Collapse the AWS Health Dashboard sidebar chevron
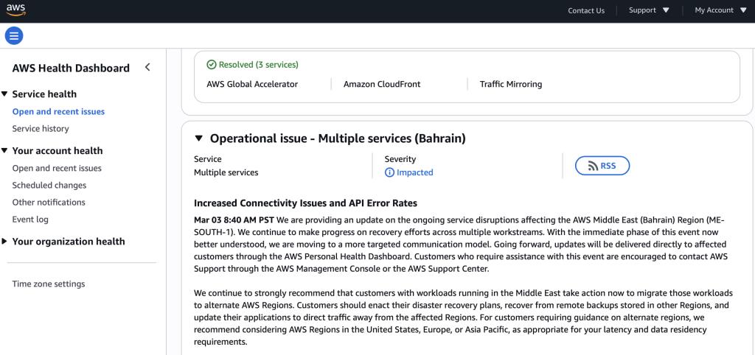Viewport: 755px width, 355px height. (147, 67)
